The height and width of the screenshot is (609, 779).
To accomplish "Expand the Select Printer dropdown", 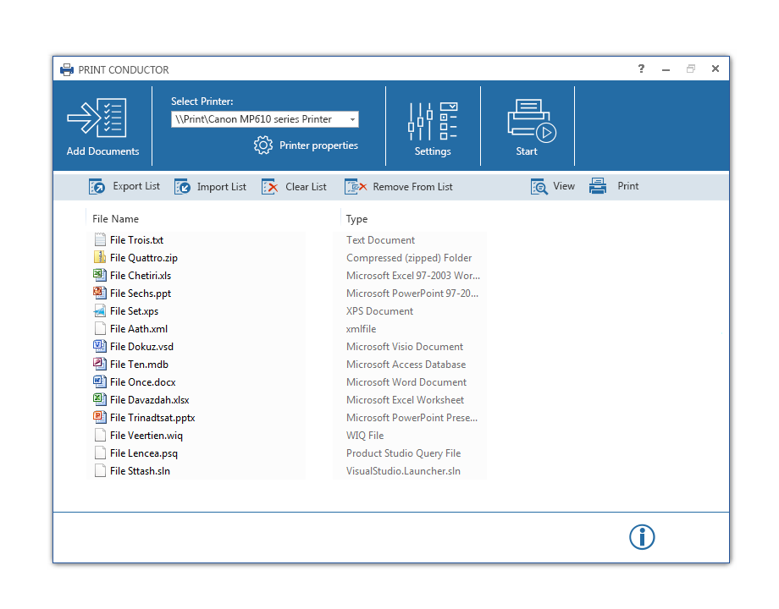I will (x=352, y=119).
